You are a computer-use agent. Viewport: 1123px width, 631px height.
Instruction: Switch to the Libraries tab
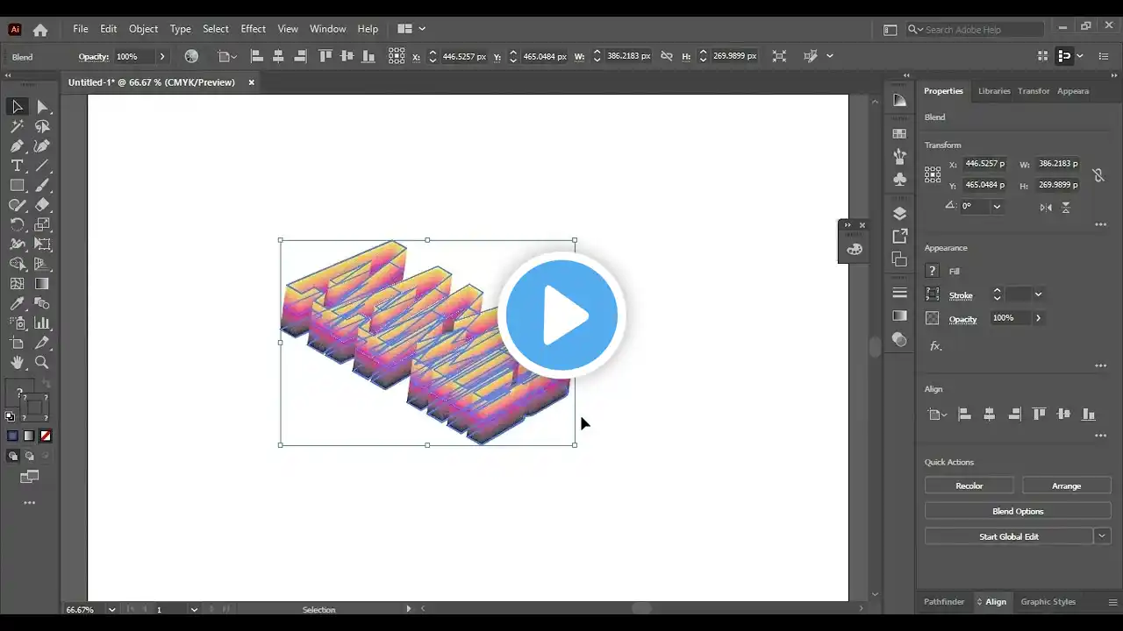994,90
